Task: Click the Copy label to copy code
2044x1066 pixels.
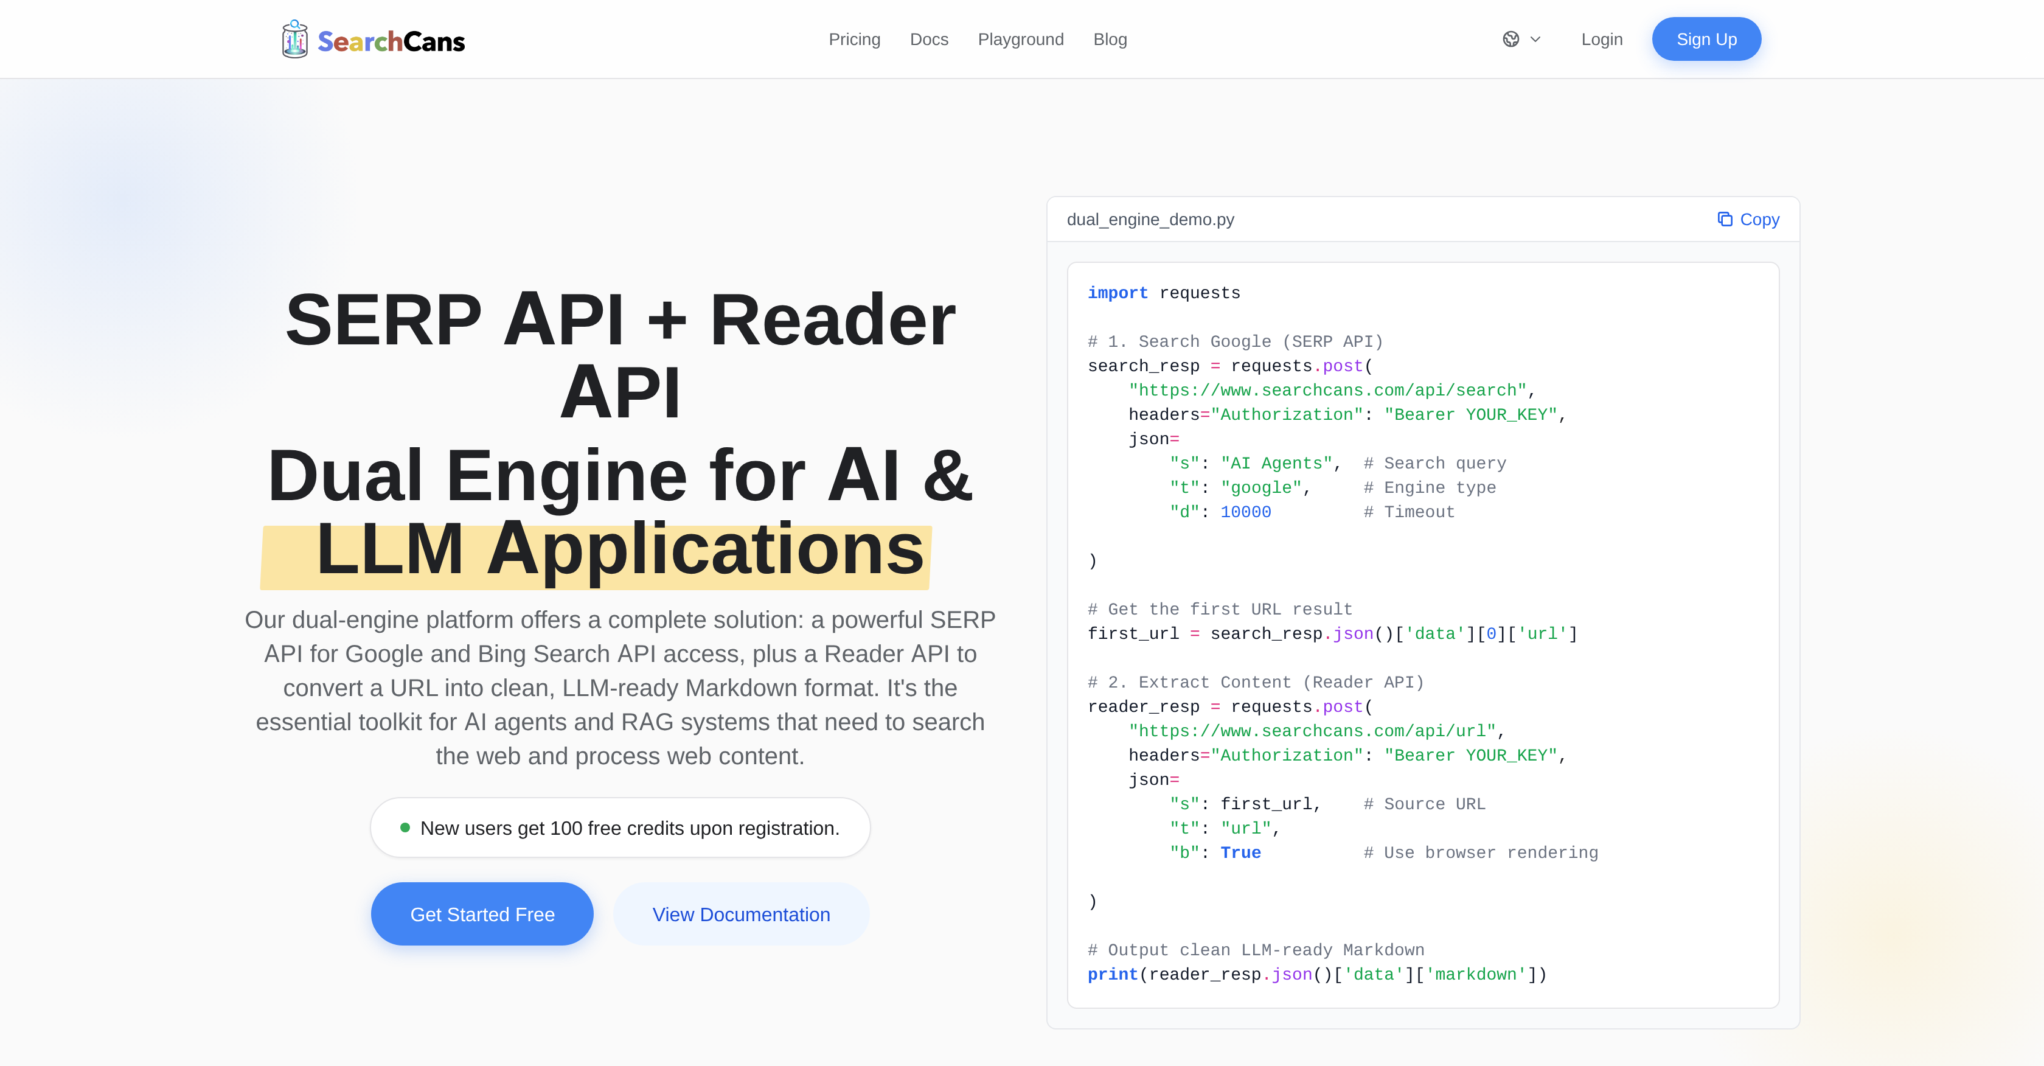Action: 1759,219
